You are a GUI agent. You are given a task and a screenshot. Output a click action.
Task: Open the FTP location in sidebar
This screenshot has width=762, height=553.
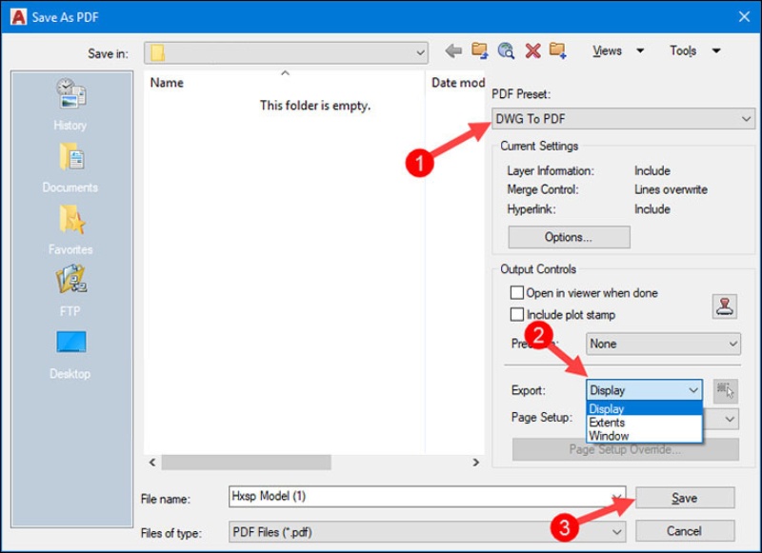(x=70, y=289)
